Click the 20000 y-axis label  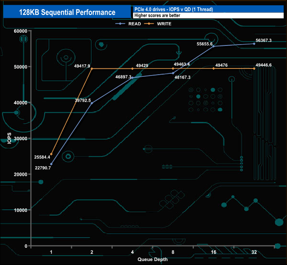pos(20,174)
